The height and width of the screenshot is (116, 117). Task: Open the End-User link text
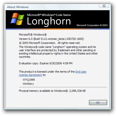tap(81, 72)
